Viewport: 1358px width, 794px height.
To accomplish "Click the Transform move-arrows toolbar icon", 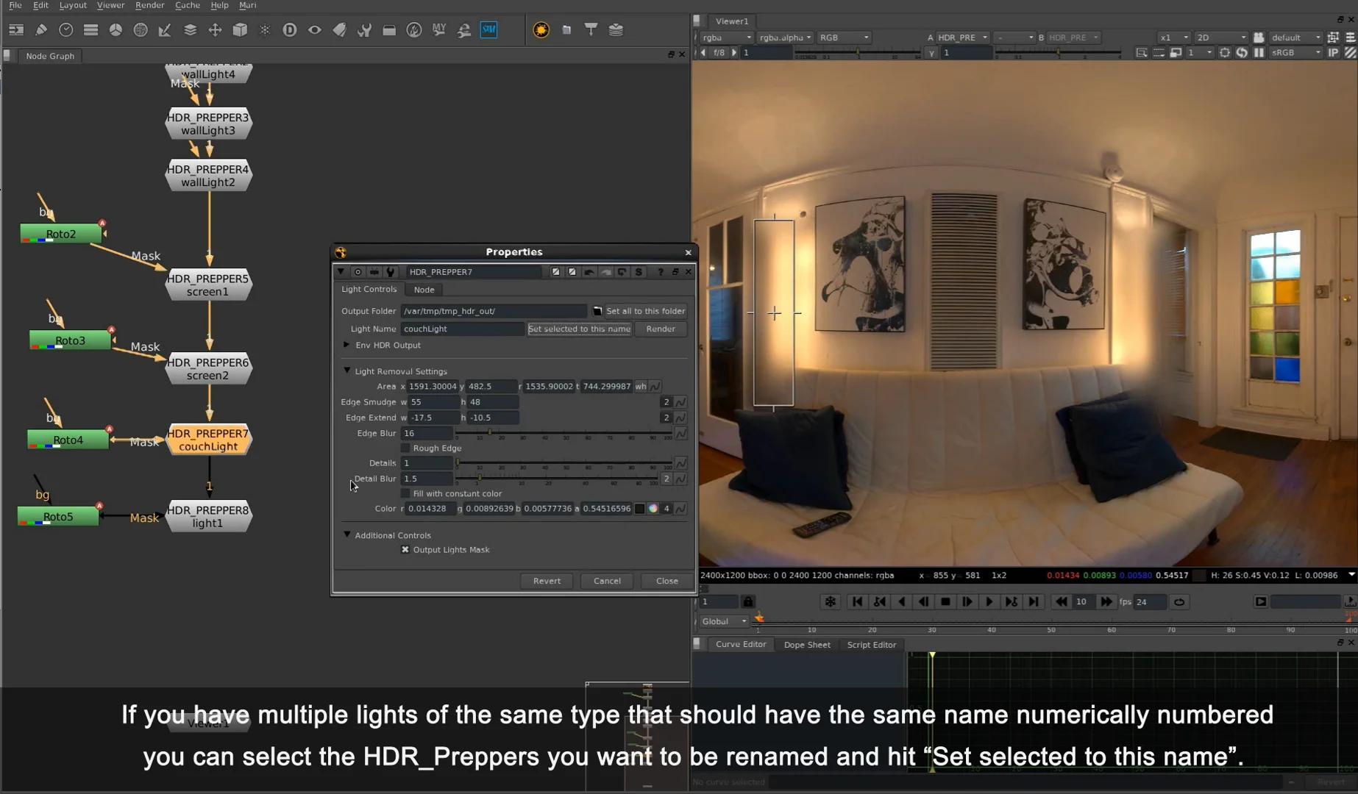I will [x=215, y=30].
